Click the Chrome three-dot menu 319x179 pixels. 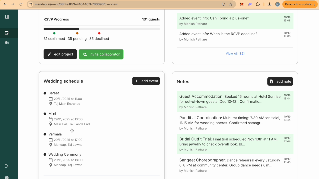click(314, 4)
